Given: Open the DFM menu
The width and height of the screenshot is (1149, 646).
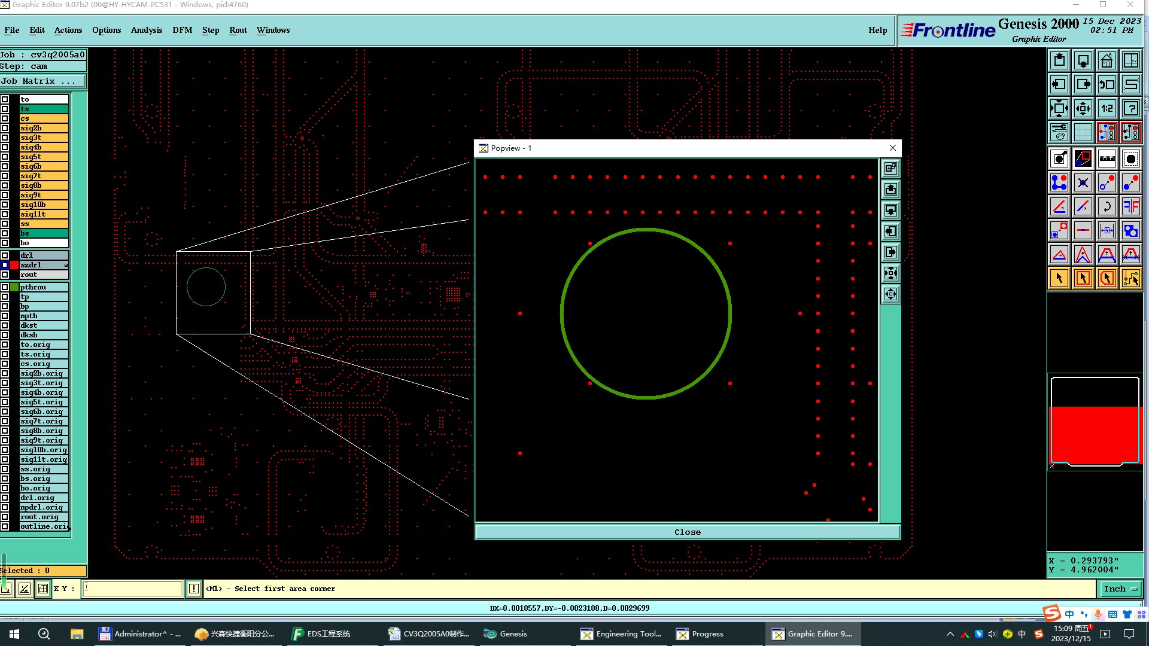Looking at the screenshot, I should point(182,30).
